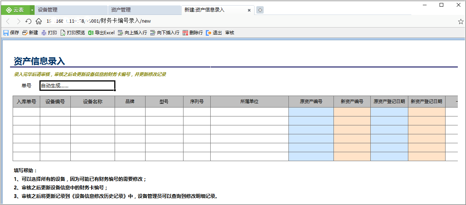
Task: Minimize the application window
Action: point(424,5)
